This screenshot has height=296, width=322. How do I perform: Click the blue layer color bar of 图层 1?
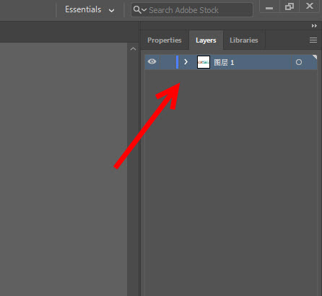[178, 62]
